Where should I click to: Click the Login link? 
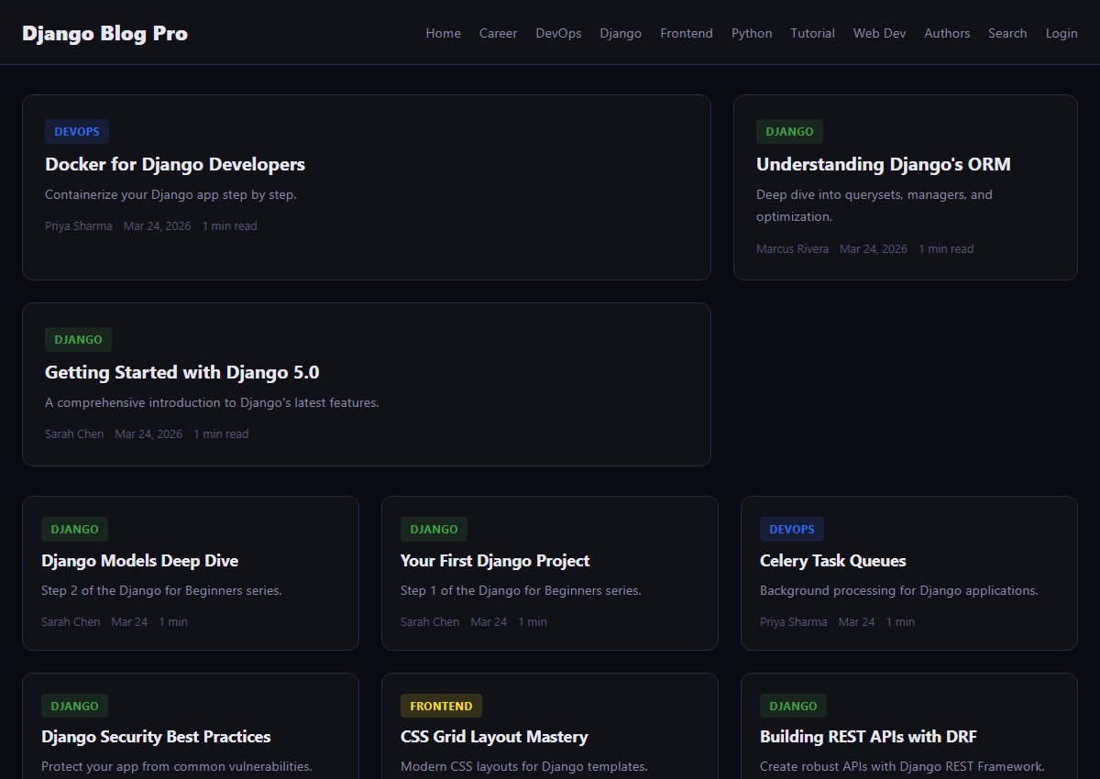coord(1061,33)
